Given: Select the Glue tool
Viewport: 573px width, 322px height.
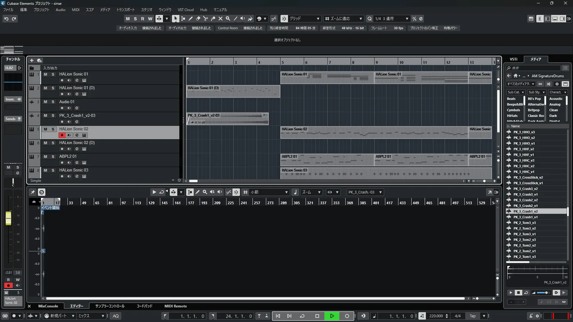Looking at the screenshot, I should click(213, 18).
